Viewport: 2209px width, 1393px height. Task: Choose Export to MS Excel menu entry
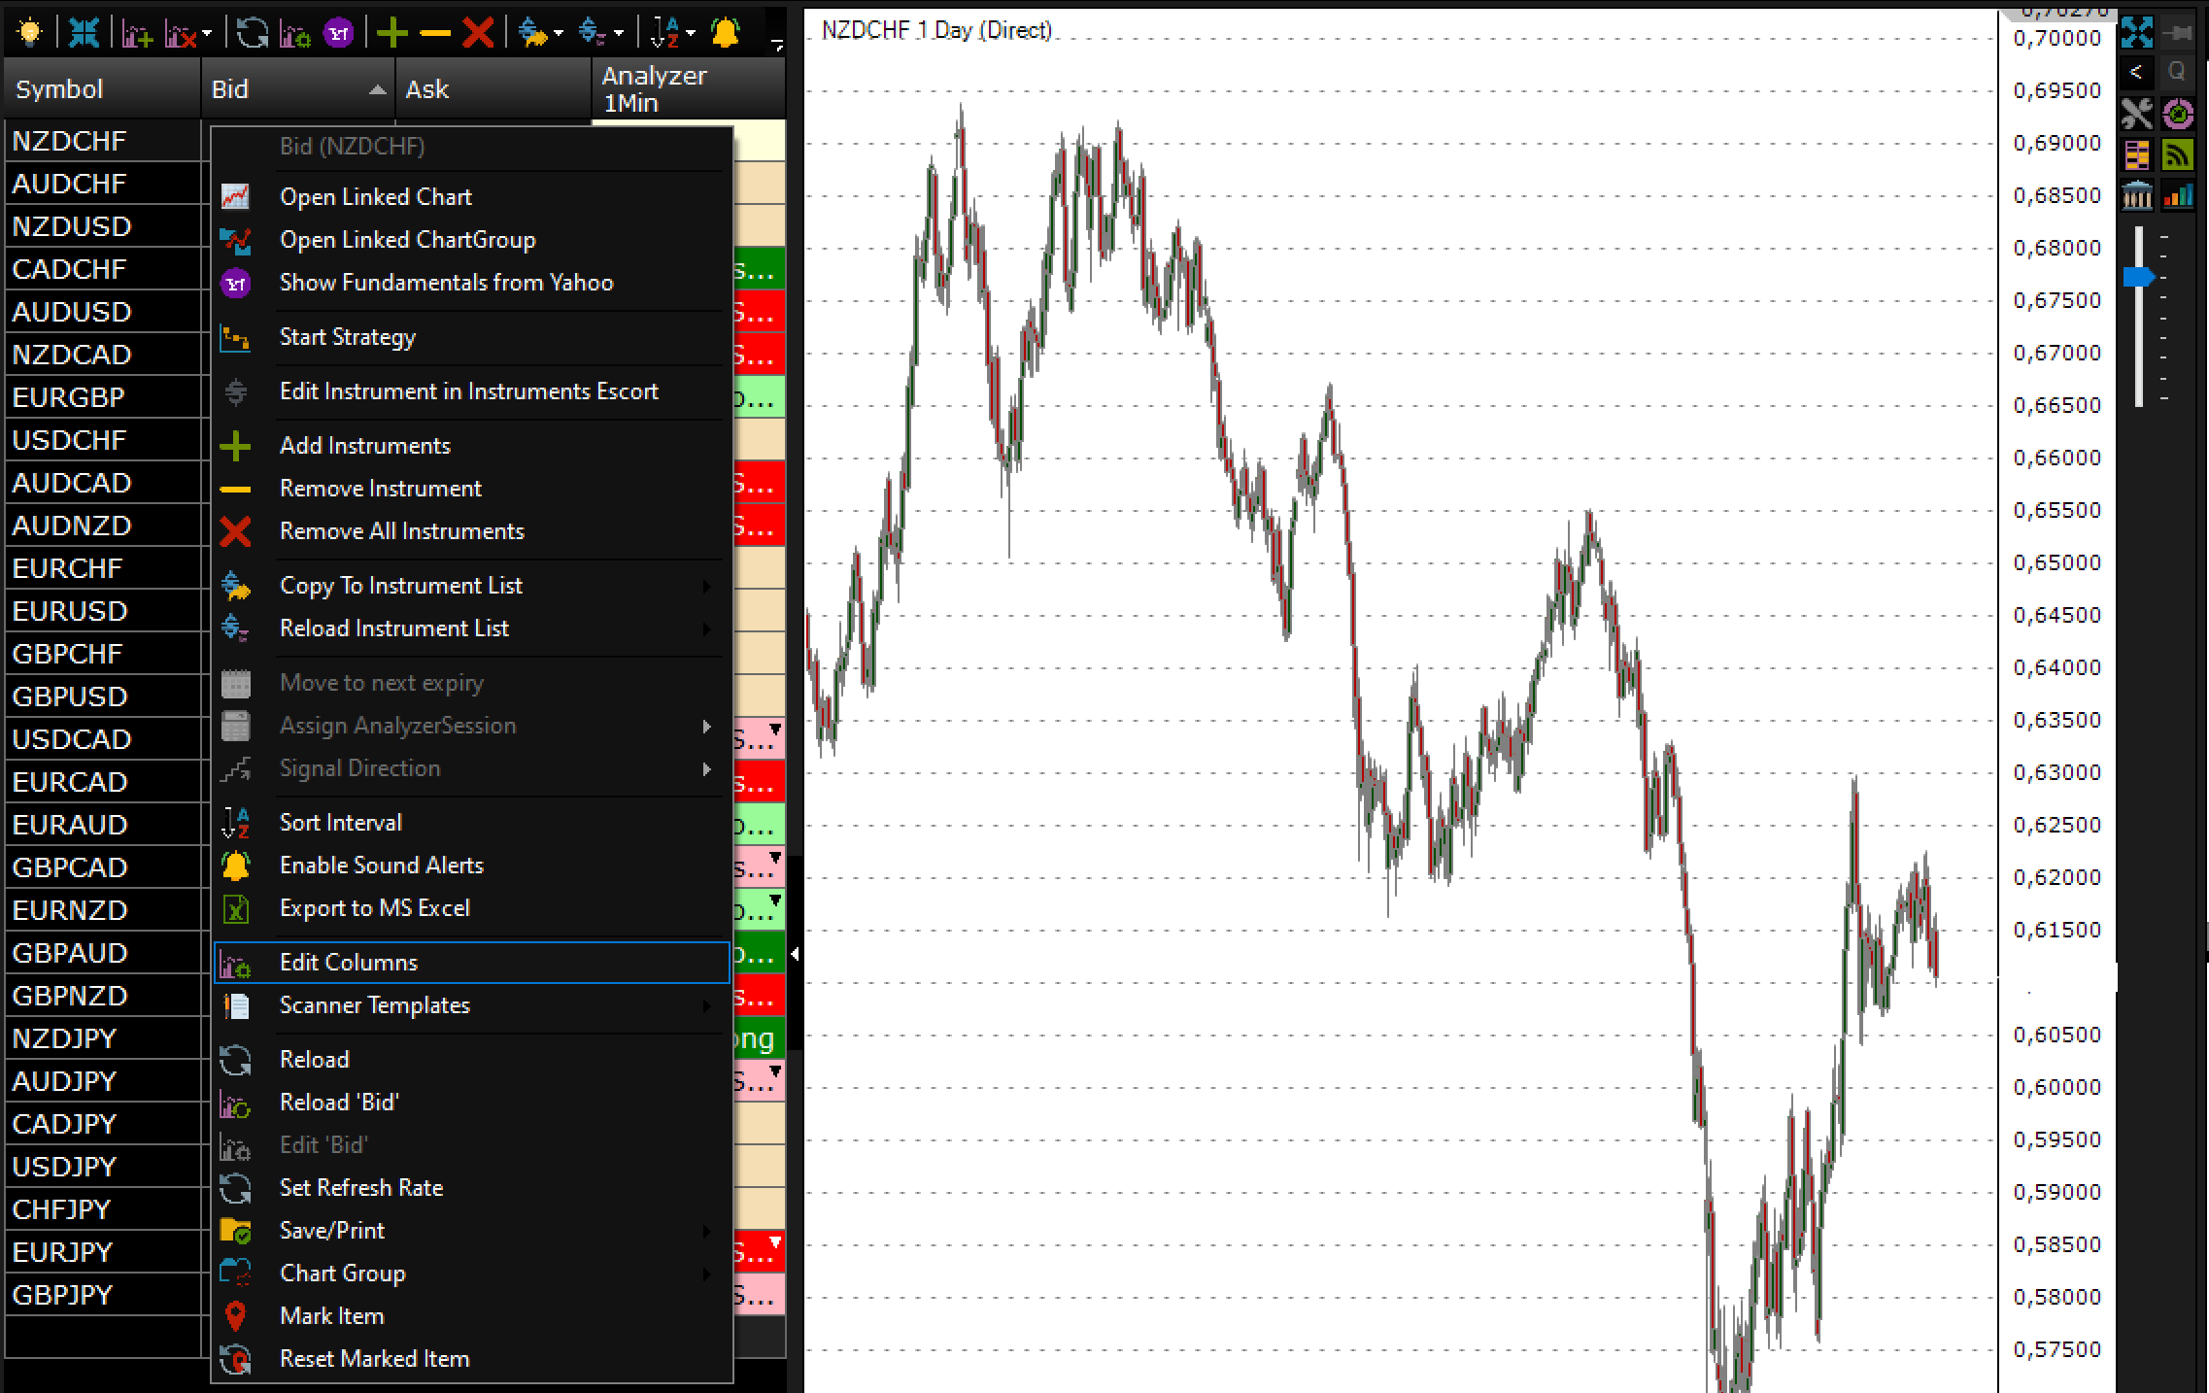point(375,908)
